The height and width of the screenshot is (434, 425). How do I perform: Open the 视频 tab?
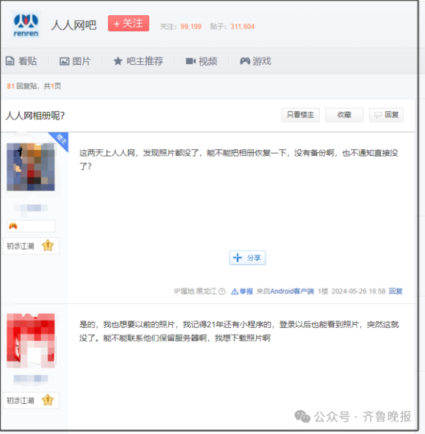click(x=202, y=61)
